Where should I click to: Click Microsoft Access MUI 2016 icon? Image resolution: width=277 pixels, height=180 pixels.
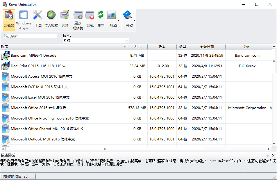pyautogui.click(x=6, y=76)
